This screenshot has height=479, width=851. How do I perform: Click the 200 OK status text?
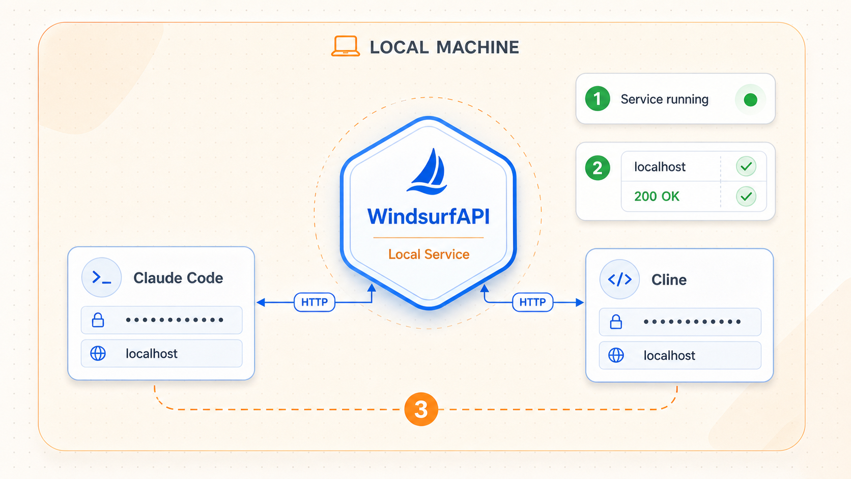(657, 196)
